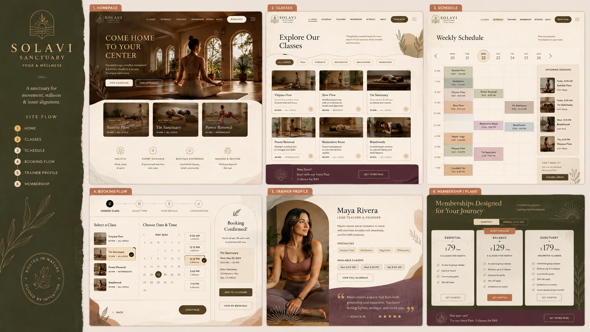Select the Yoga filter tab
Viewport: 590px width, 332px height.
[303, 62]
